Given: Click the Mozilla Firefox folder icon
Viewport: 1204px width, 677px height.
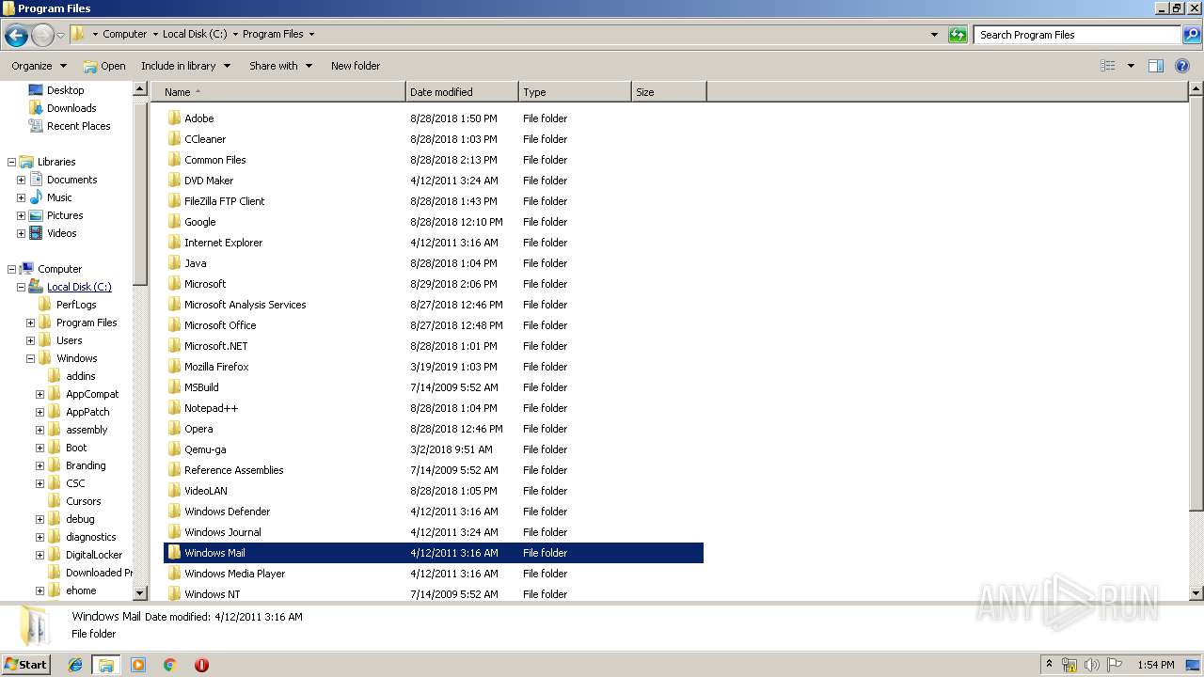Looking at the screenshot, I should click(x=174, y=367).
